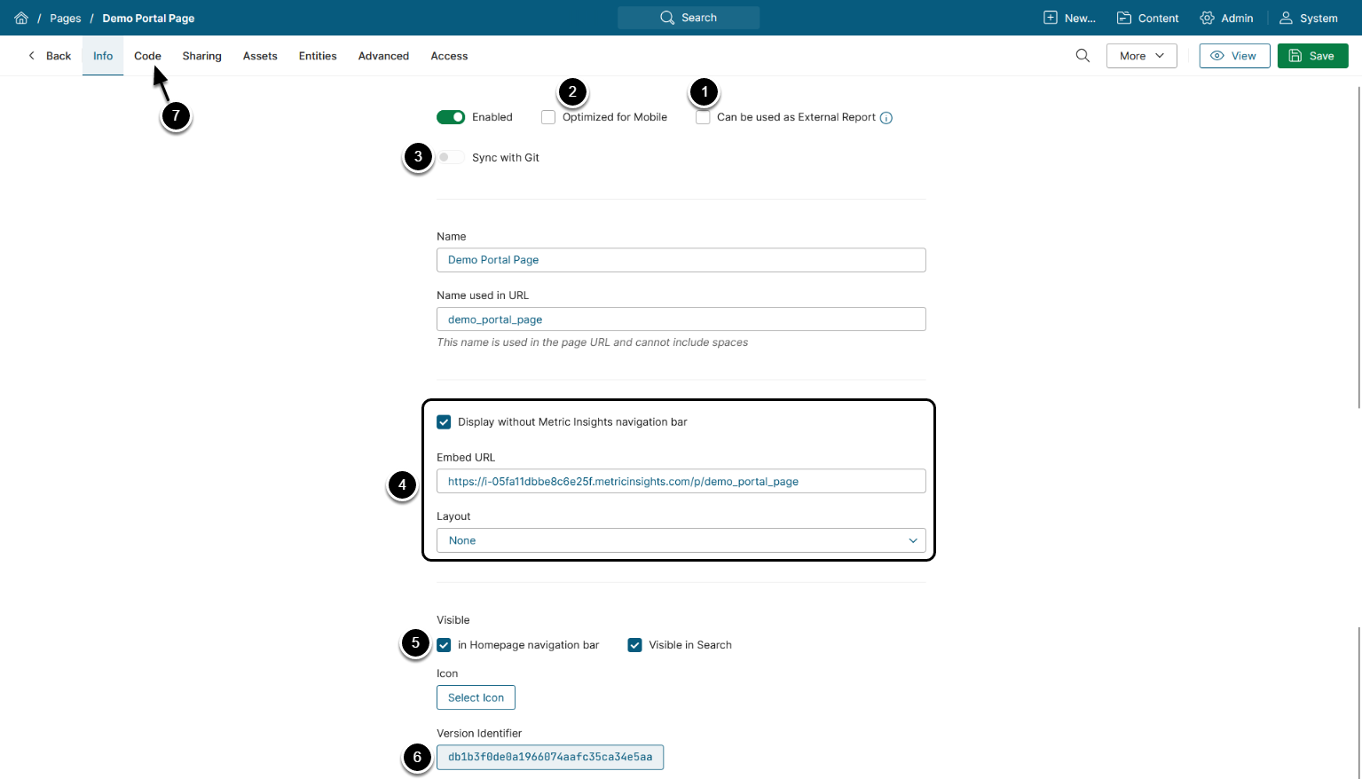This screenshot has height=779, width=1362.
Task: Uncheck Visible in Search checkbox
Action: point(634,645)
